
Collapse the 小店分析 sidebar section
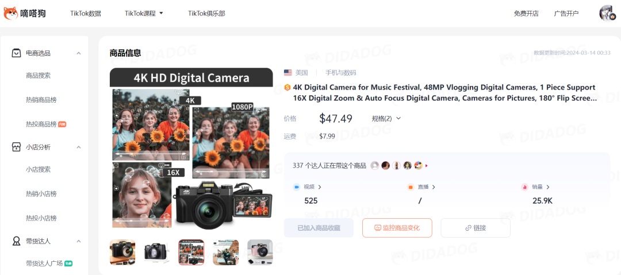coord(79,148)
